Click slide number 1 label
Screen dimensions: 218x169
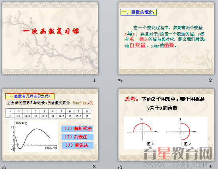pyautogui.click(x=94, y=80)
